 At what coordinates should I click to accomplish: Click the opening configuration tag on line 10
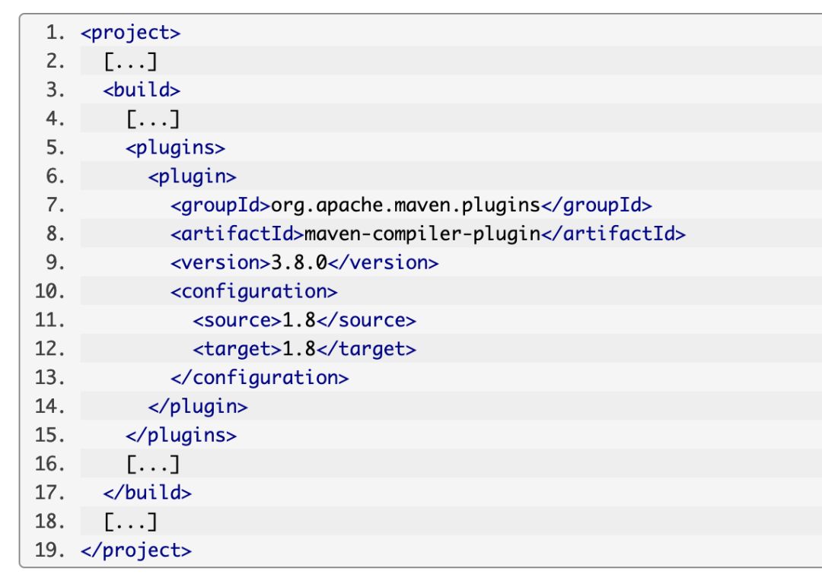click(x=253, y=291)
